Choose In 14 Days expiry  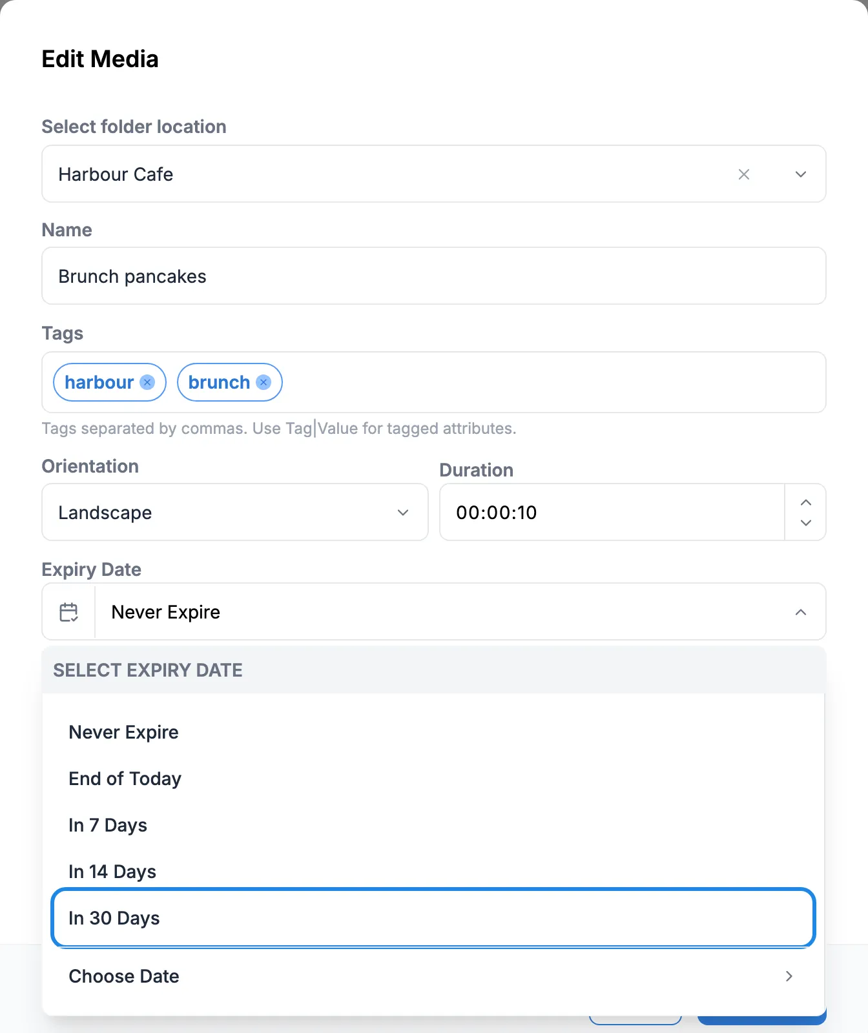click(x=433, y=872)
